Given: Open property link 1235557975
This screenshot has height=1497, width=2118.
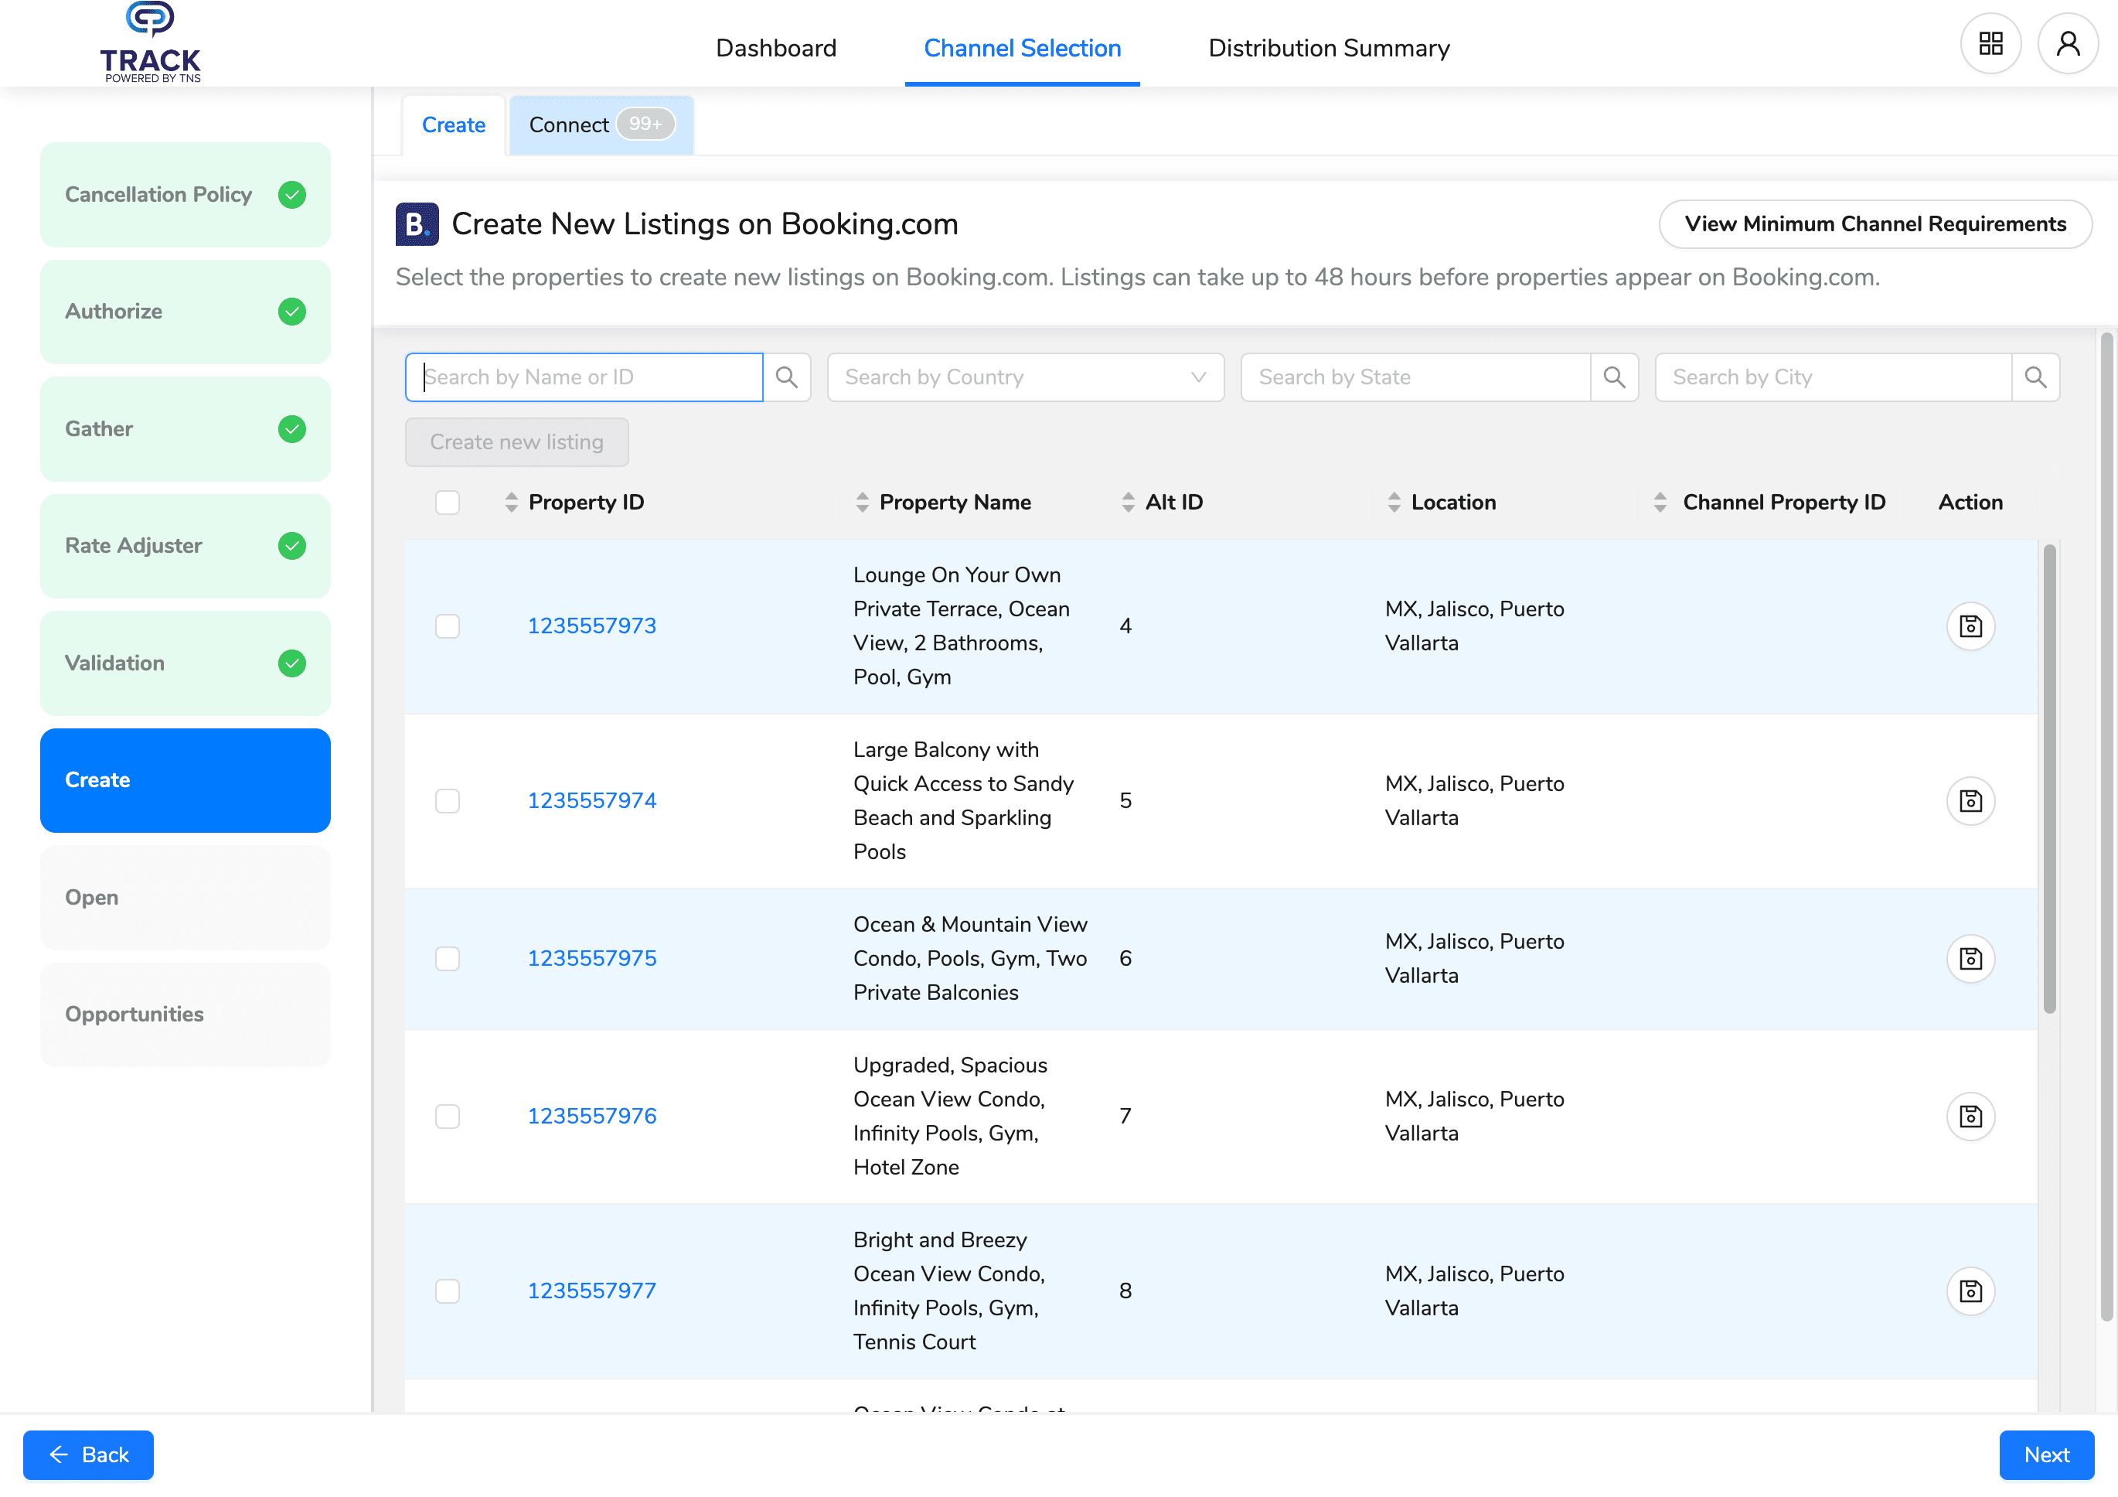Looking at the screenshot, I should point(591,959).
